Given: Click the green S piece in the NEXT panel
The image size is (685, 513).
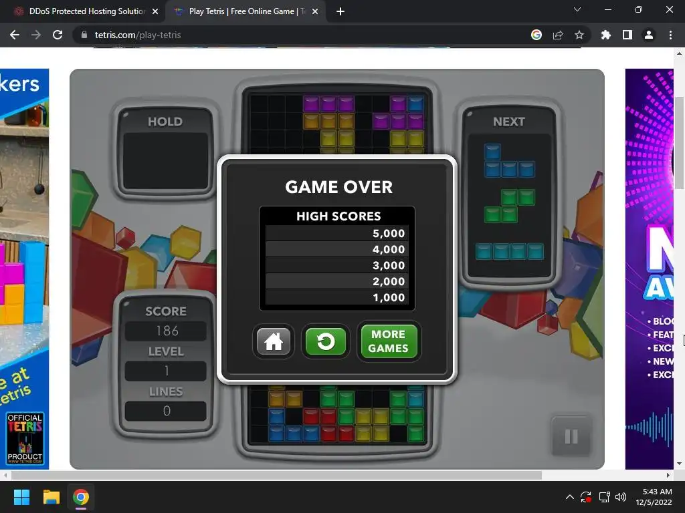Looking at the screenshot, I should 509,206.
